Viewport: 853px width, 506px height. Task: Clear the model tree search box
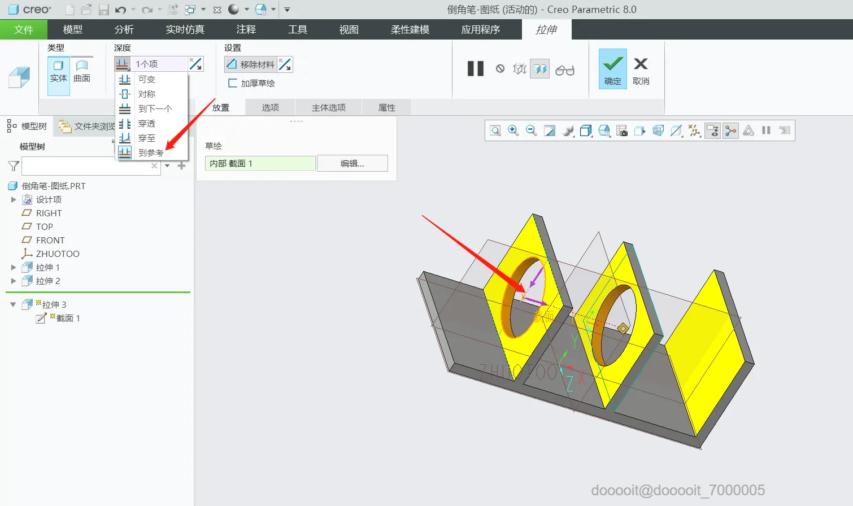coord(154,166)
